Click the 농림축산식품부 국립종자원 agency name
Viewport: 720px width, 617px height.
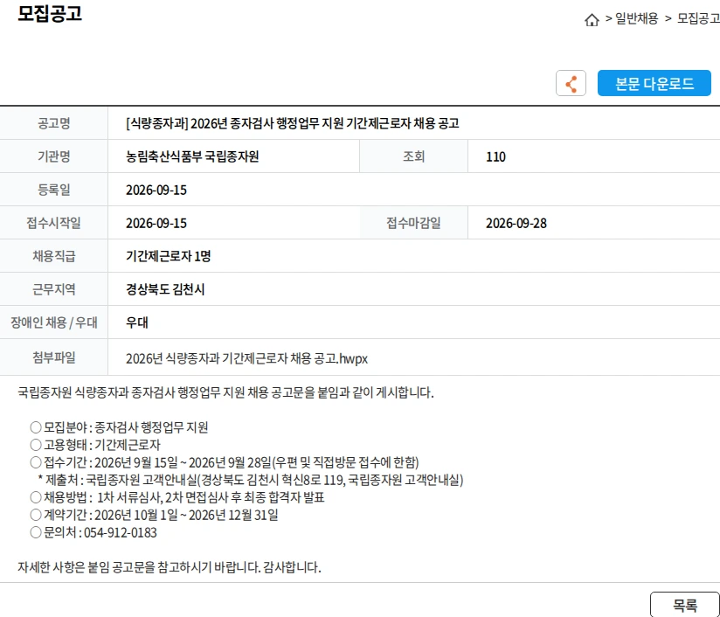click(192, 156)
